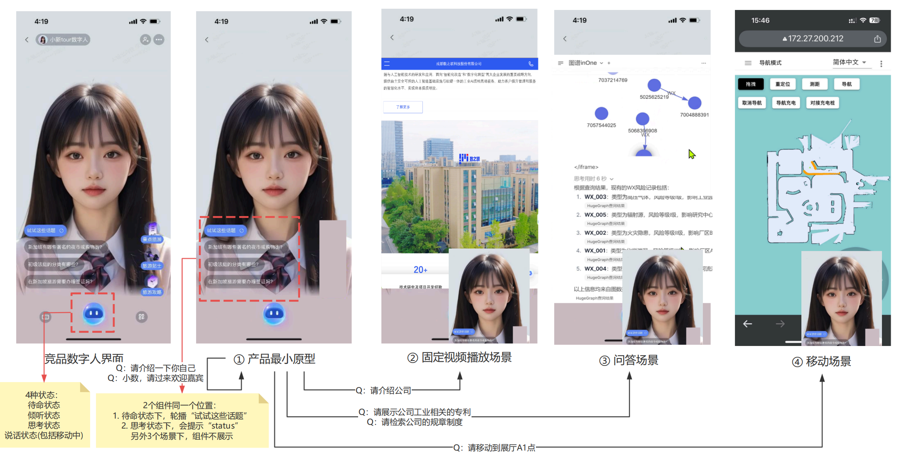Click the 取消导航 button
The image size is (899, 458).
(752, 103)
